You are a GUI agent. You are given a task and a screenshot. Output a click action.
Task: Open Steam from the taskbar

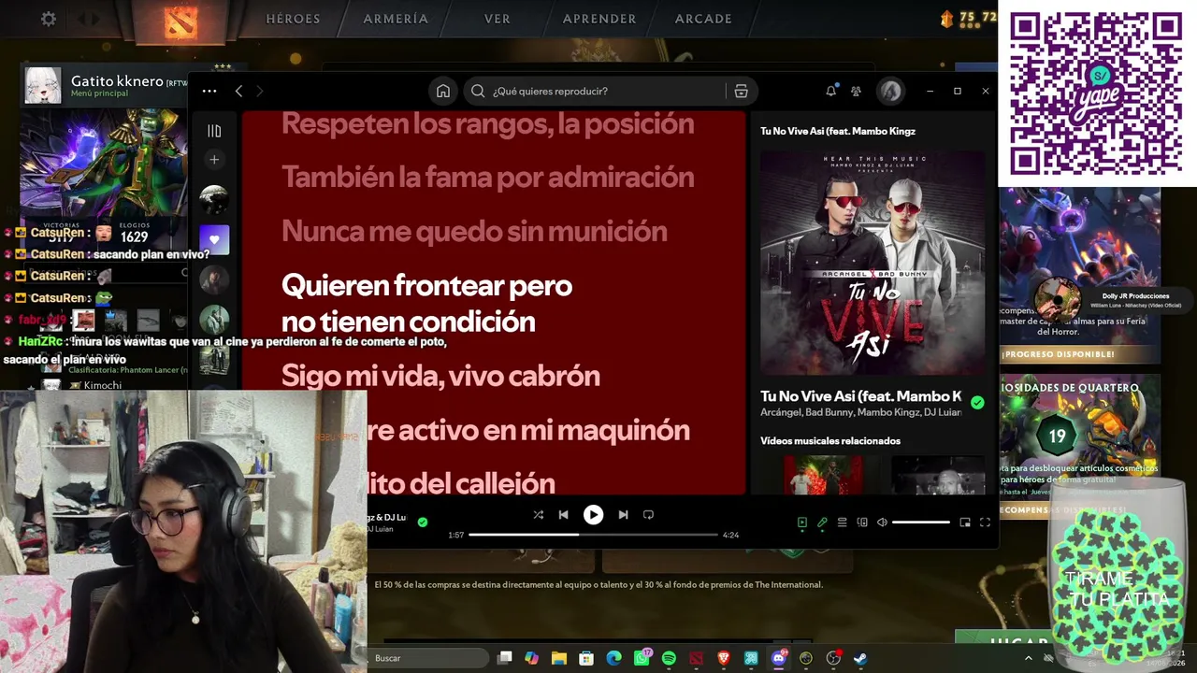point(860,658)
